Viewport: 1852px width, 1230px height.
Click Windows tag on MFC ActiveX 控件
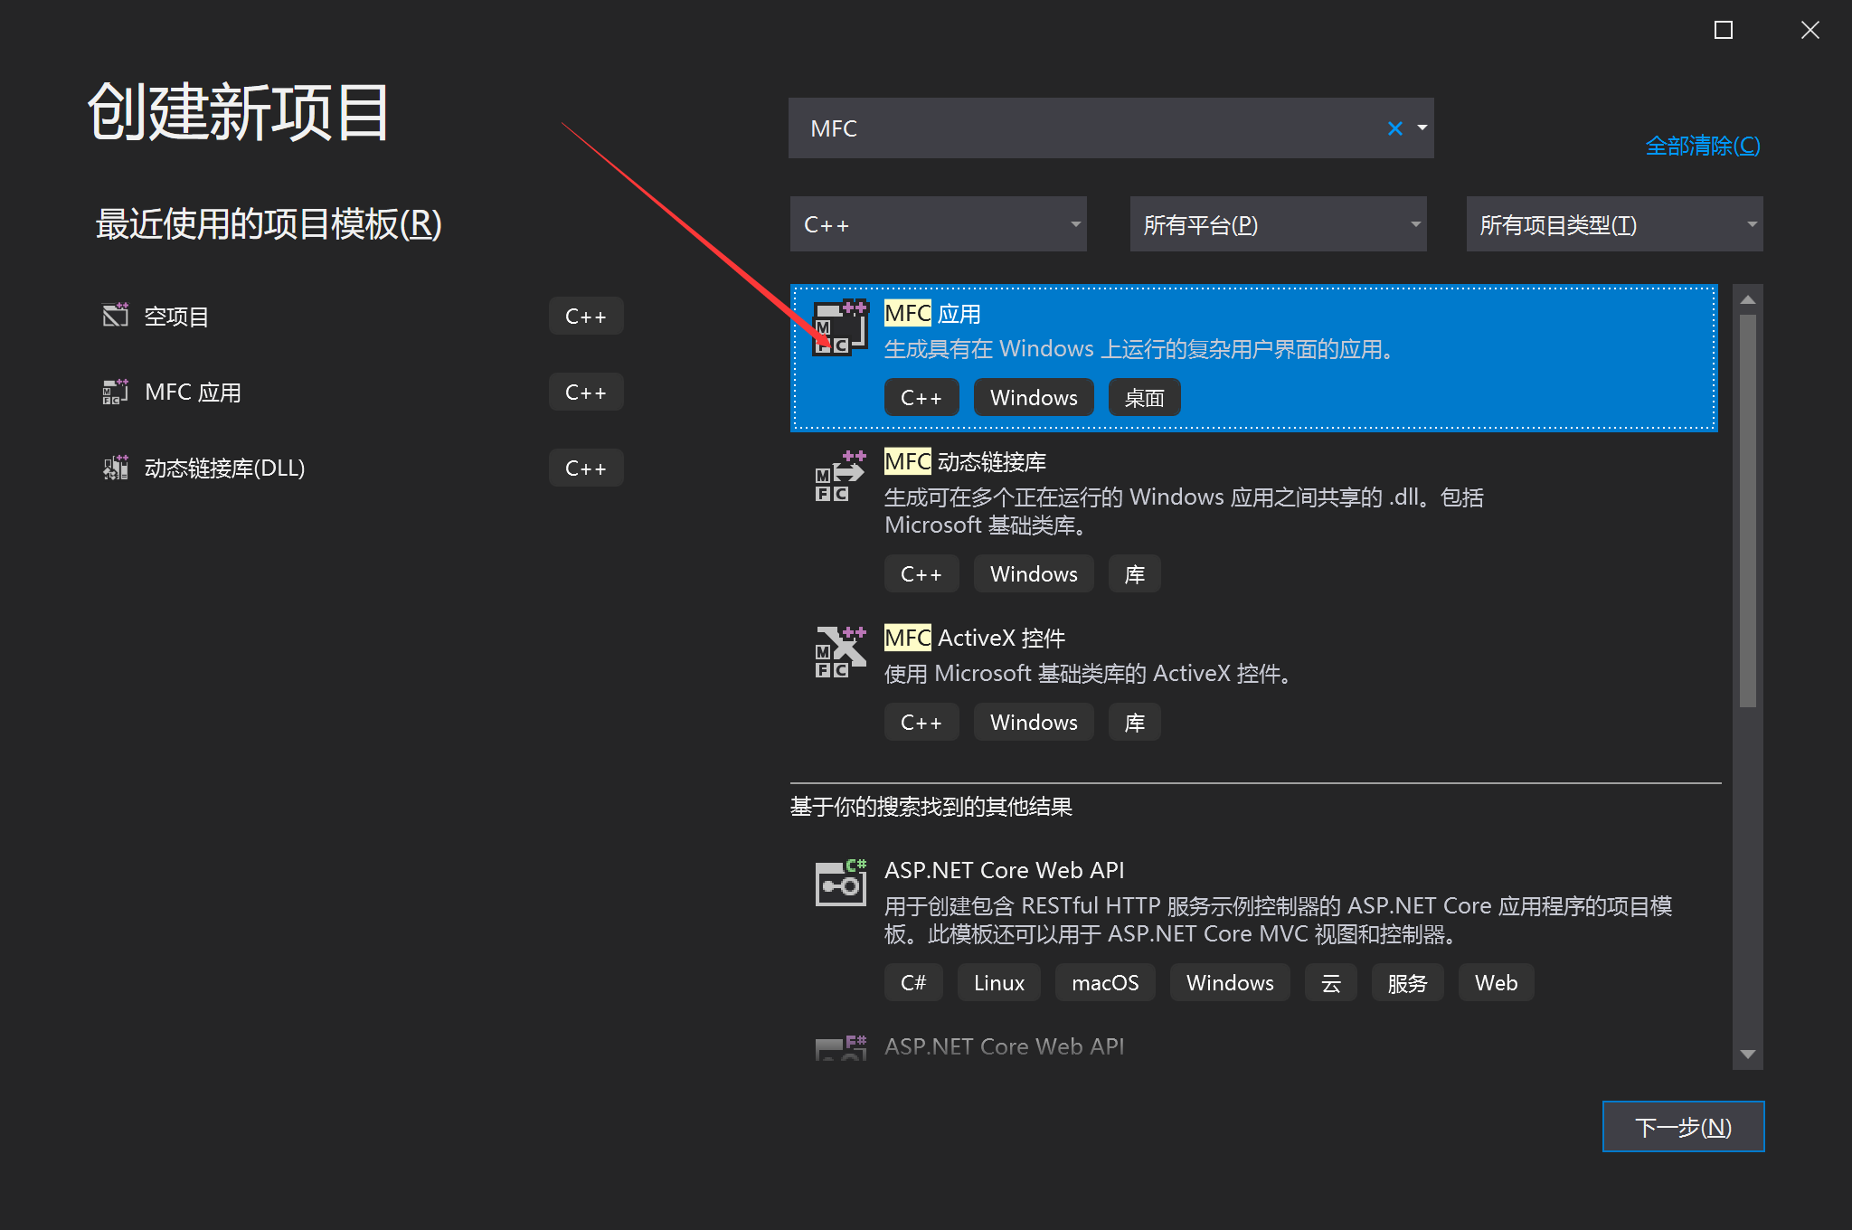point(1034,723)
